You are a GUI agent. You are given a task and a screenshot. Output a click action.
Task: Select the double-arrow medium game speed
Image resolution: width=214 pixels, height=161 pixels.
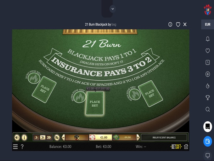(42, 137)
